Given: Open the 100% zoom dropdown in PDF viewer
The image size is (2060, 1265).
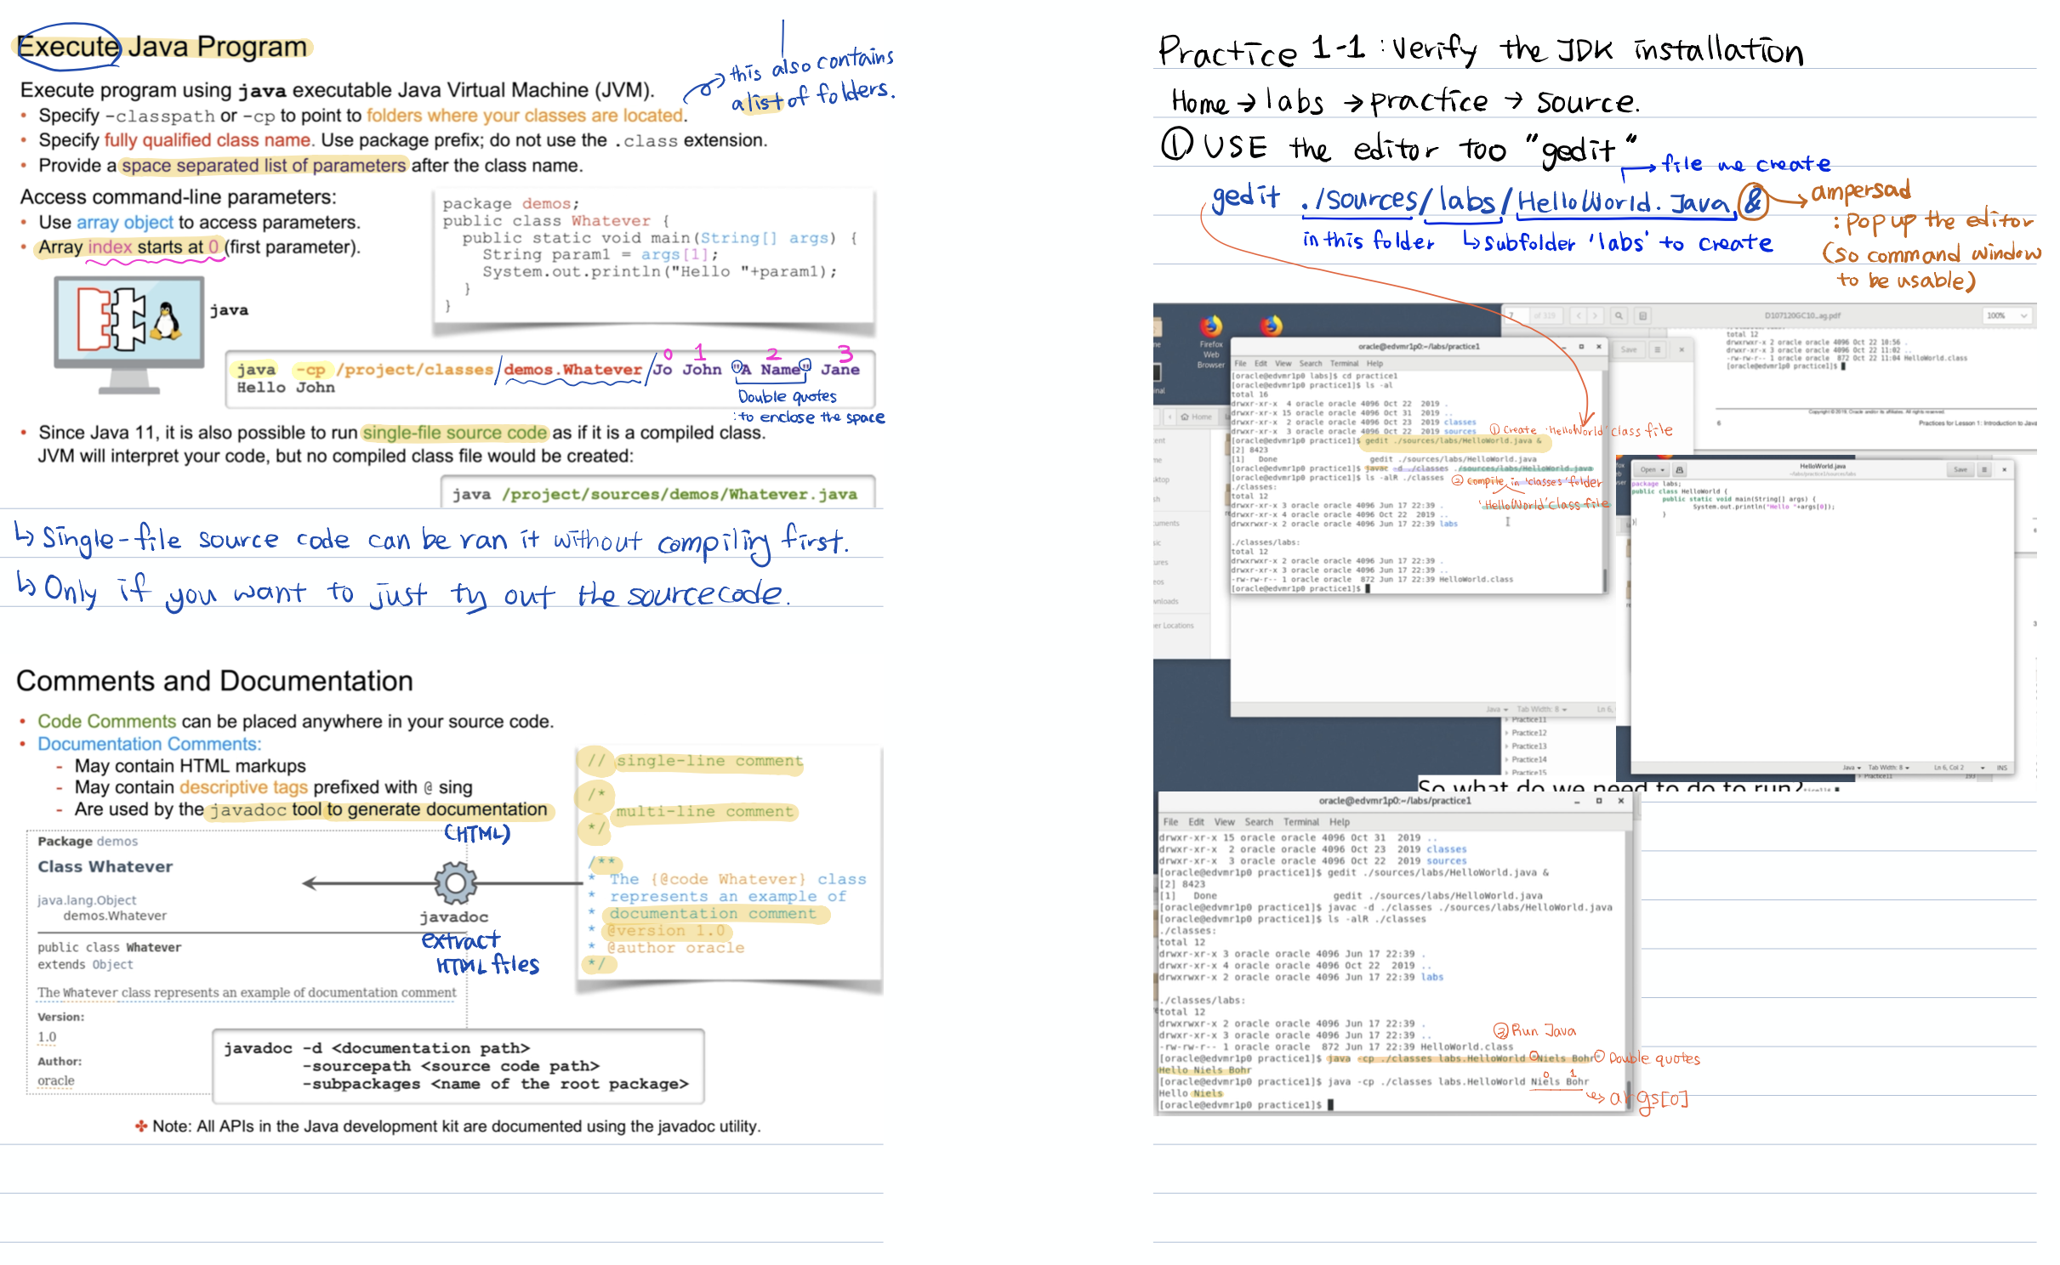Looking at the screenshot, I should pyautogui.click(x=2007, y=315).
